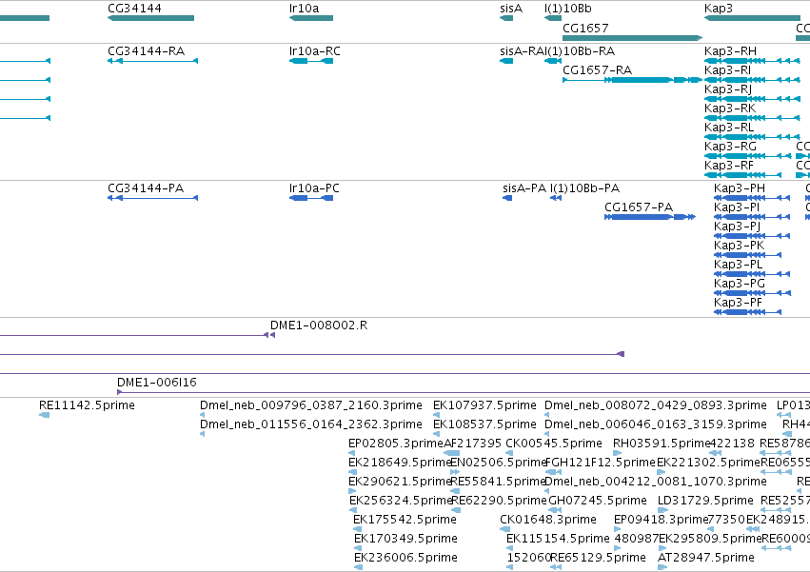Click transcript Kap3-RF label

coord(728,166)
